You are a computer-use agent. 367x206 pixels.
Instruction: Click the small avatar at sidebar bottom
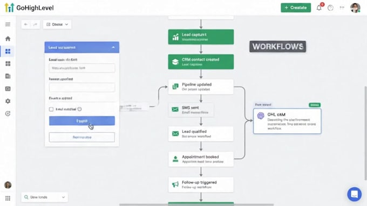pos(8,185)
